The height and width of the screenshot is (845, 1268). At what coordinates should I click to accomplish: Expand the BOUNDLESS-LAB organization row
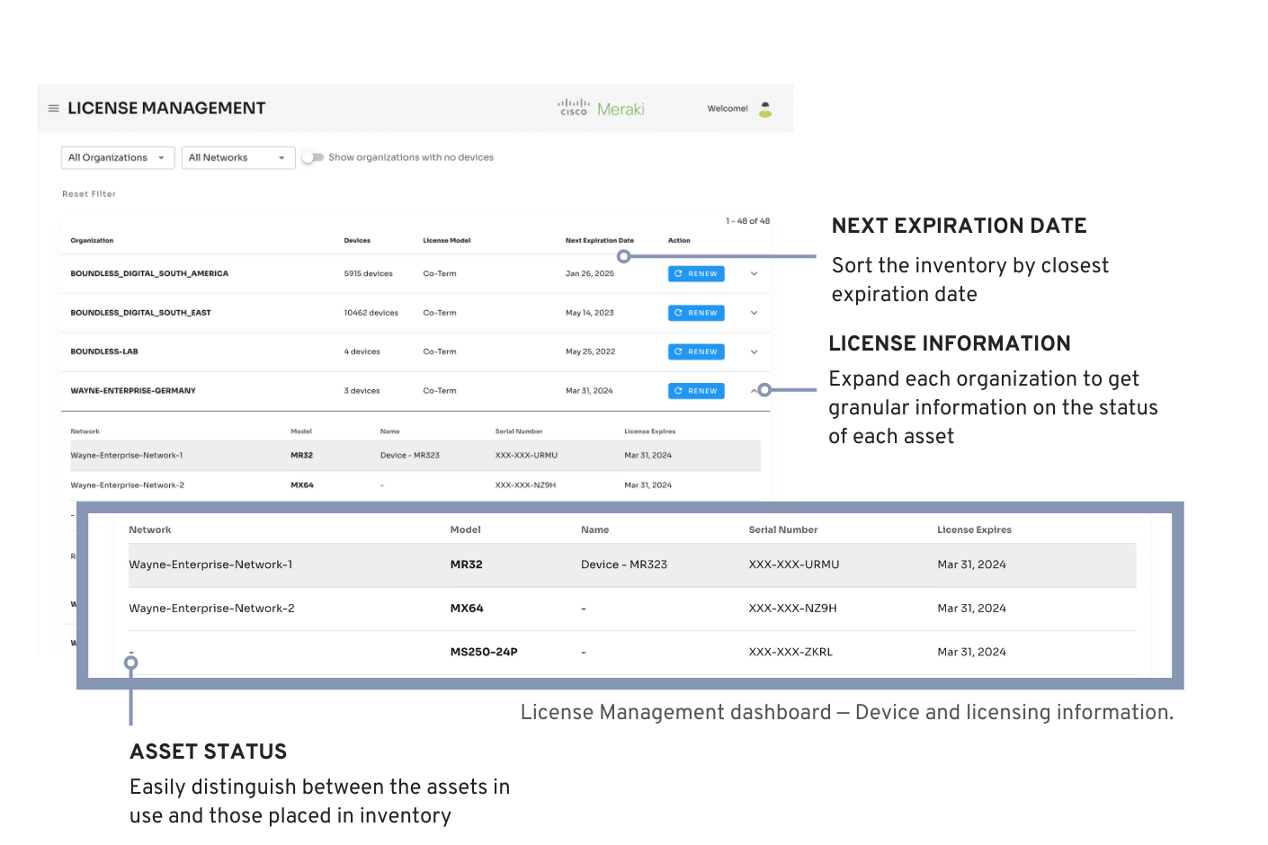(x=754, y=351)
